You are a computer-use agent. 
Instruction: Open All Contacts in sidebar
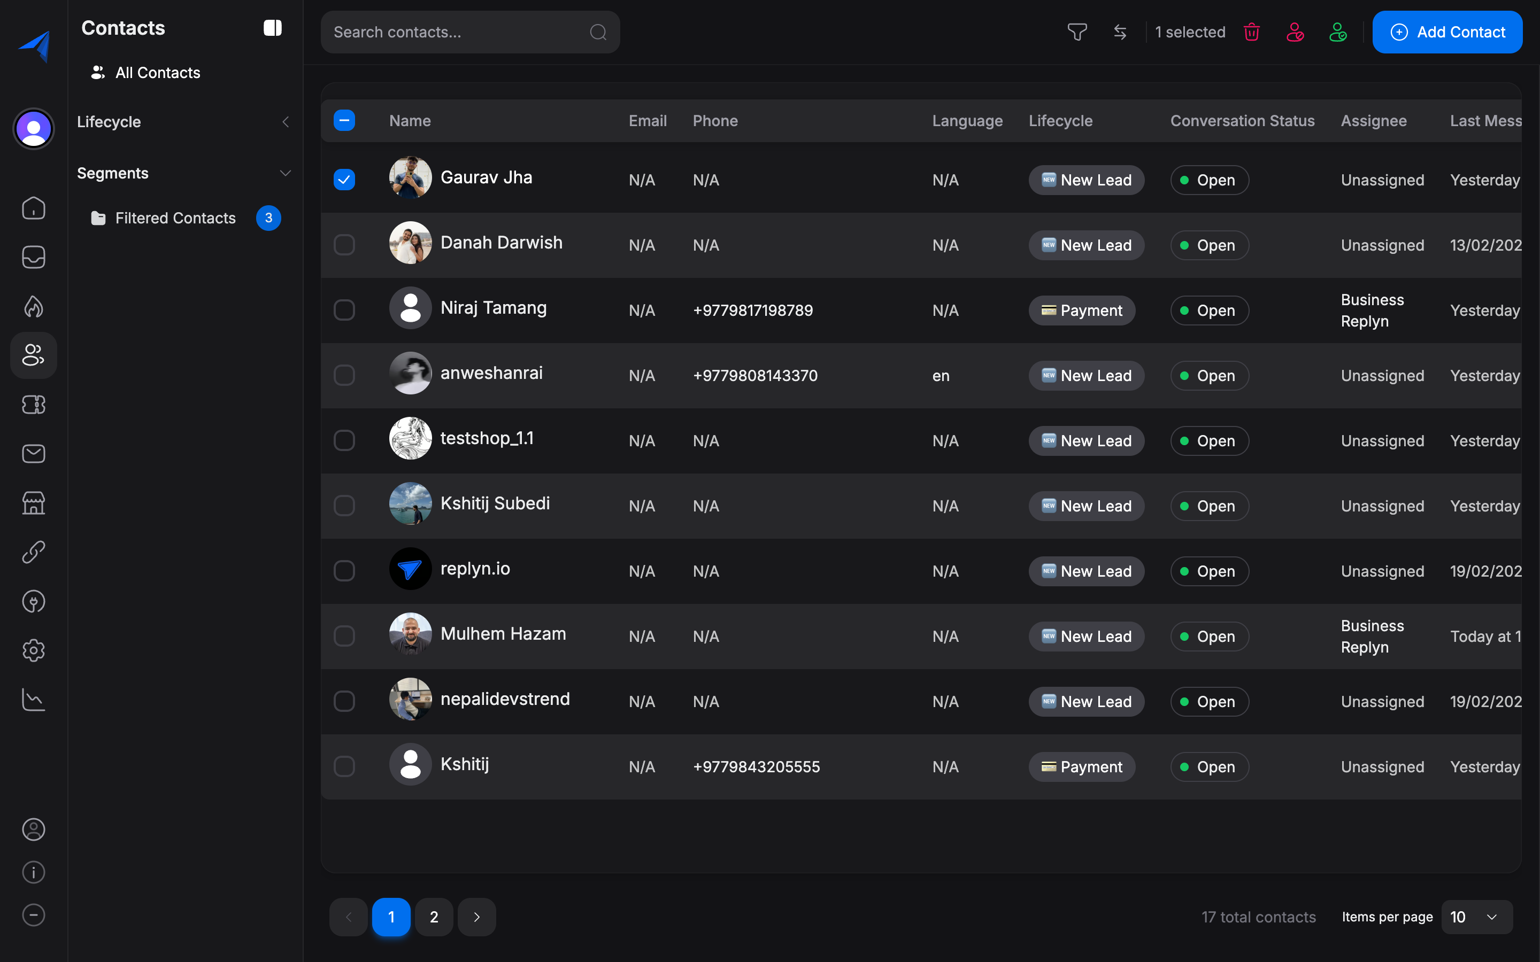point(157,73)
